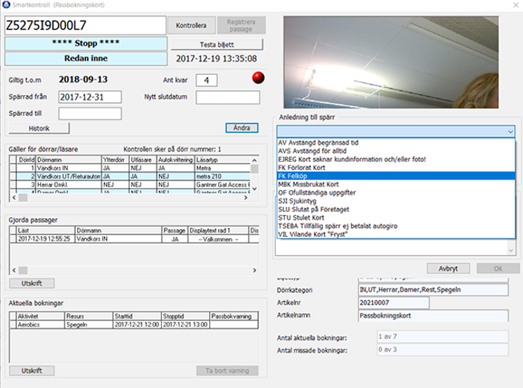This screenshot has width=523, height=388.
Task: Click down arrow of doors table scrollbar
Action: coord(254,189)
